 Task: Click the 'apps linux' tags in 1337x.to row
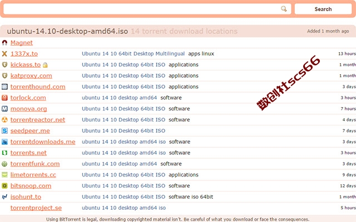click(x=201, y=54)
